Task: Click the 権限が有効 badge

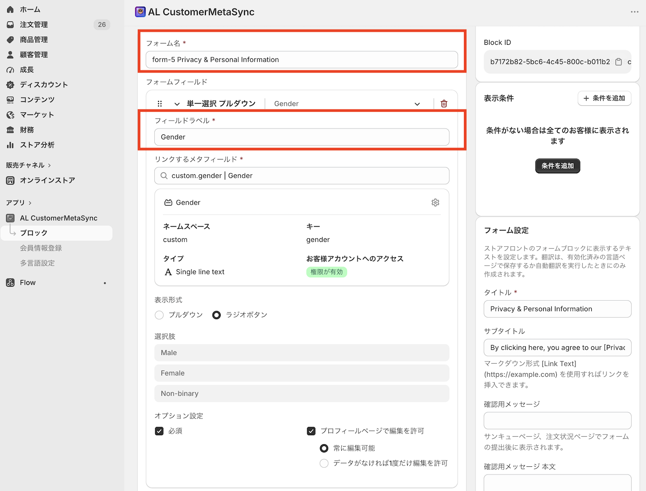Action: point(327,272)
